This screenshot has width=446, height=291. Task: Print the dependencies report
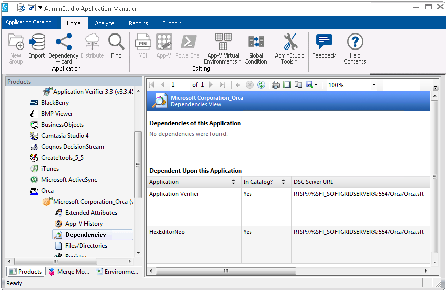[276, 85]
